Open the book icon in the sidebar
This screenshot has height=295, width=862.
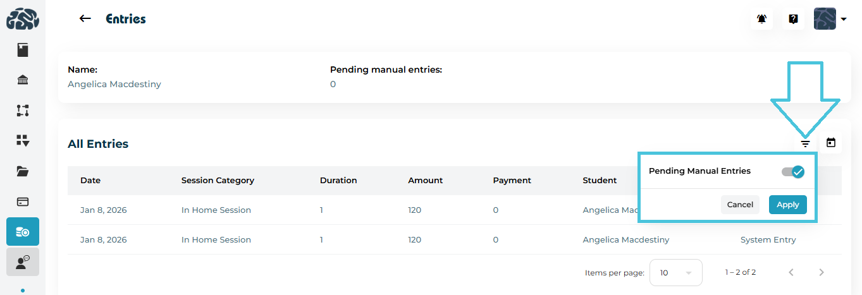coord(23,50)
